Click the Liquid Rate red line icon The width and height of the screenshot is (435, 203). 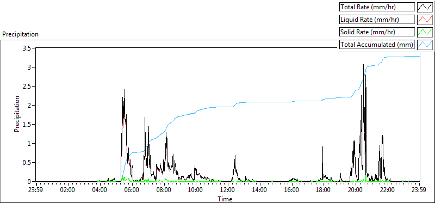(x=425, y=20)
